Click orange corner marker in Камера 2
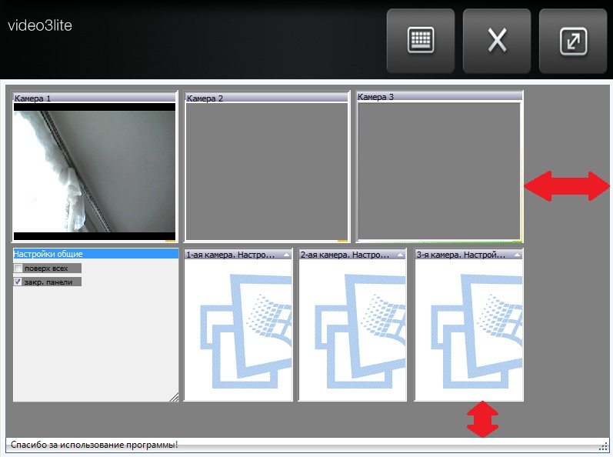The width and height of the screenshot is (613, 457). point(343,238)
